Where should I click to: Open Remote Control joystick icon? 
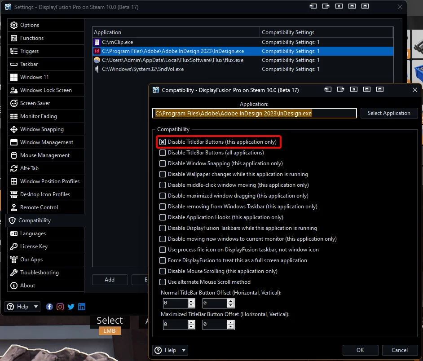click(14, 207)
